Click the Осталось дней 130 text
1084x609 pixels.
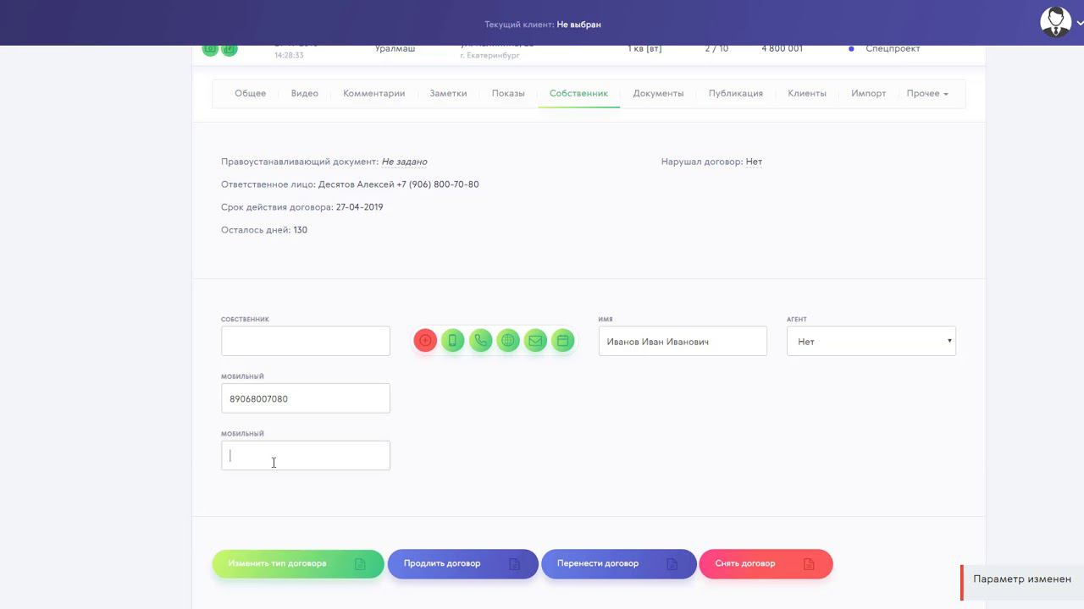click(264, 230)
